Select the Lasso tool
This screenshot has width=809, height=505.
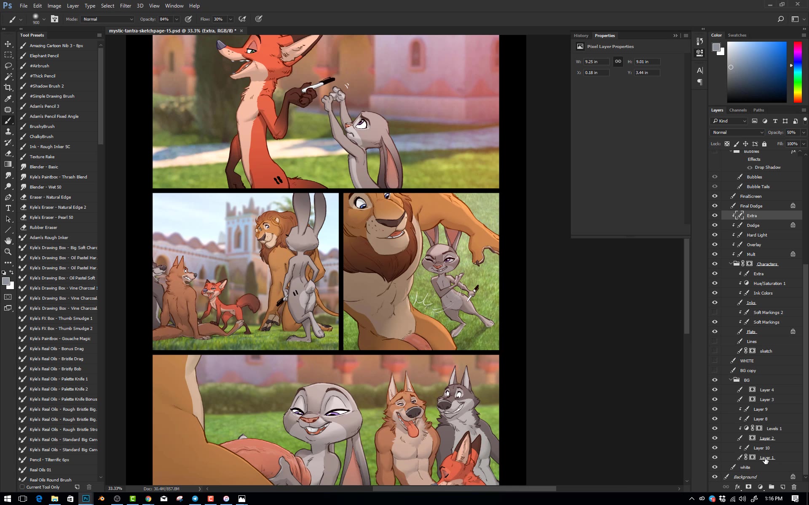point(8,66)
